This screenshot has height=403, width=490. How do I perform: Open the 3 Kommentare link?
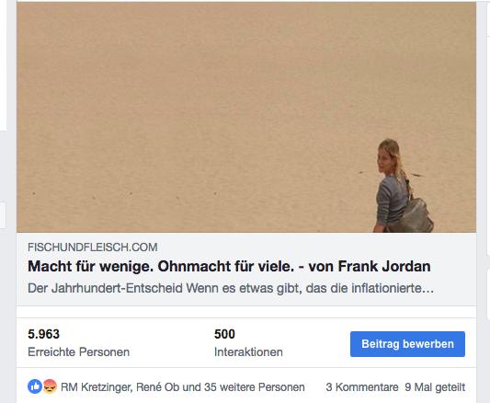362,387
